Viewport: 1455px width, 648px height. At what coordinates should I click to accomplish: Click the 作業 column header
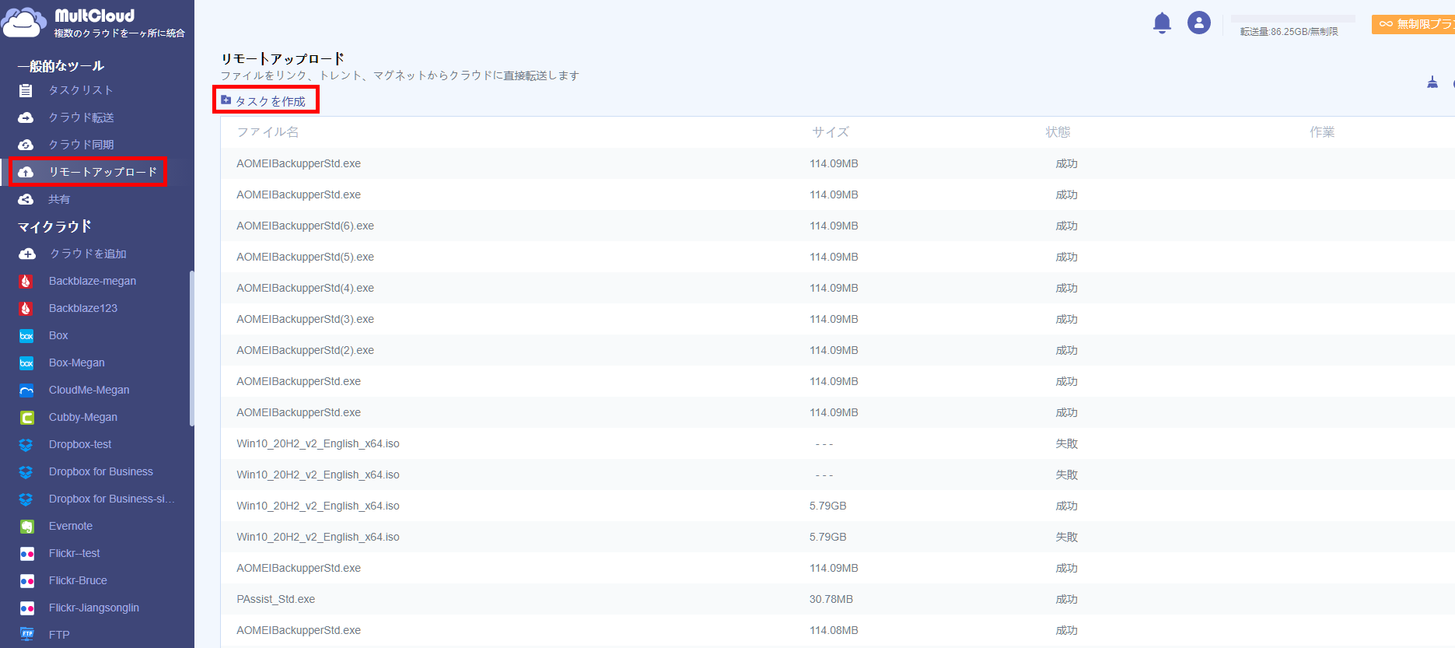coord(1322,132)
